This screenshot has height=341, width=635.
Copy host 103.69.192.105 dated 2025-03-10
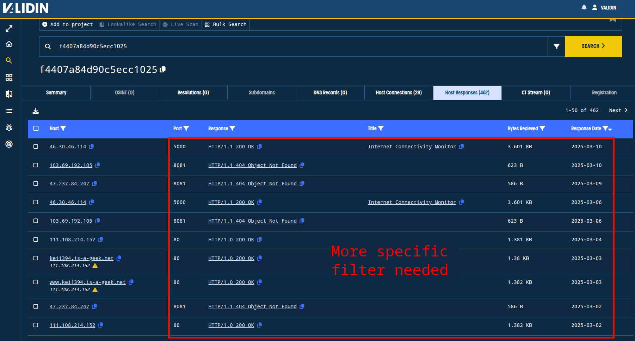98,165
